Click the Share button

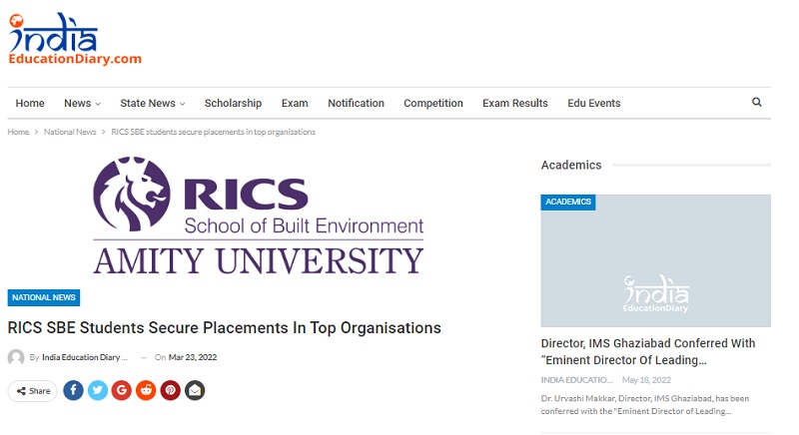click(33, 391)
